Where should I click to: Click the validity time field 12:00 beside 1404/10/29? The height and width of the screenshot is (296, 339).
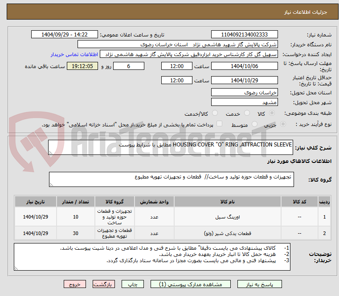(177, 80)
